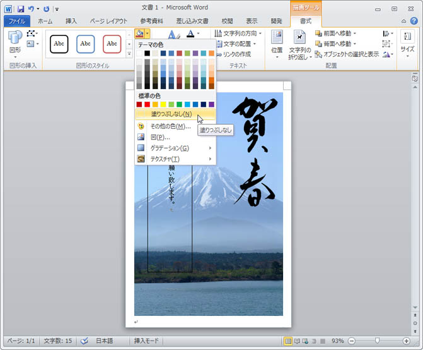Click the Undo arrow icon
This screenshot has width=423, height=350.
[31, 9]
